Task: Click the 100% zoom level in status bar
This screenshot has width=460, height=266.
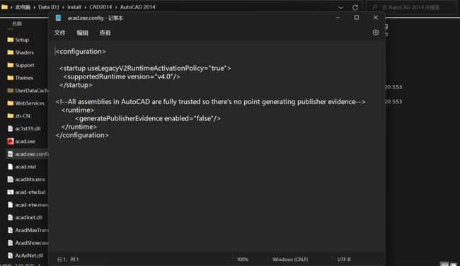Action: point(242,260)
